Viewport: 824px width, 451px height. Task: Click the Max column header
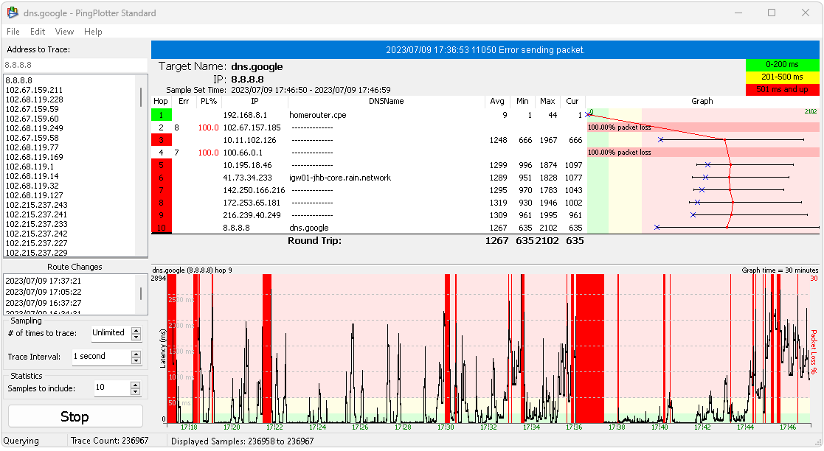click(547, 102)
